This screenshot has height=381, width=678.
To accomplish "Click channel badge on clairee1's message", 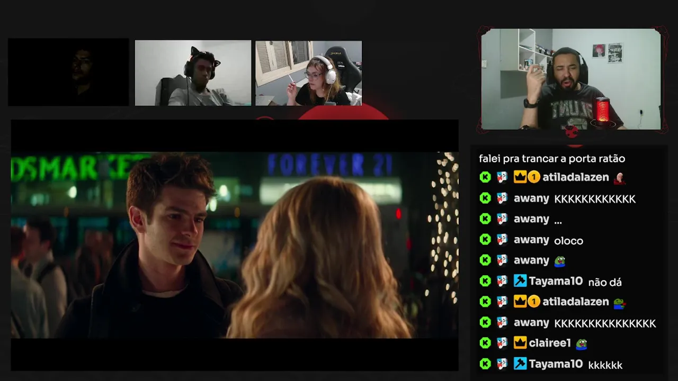I will tap(502, 343).
